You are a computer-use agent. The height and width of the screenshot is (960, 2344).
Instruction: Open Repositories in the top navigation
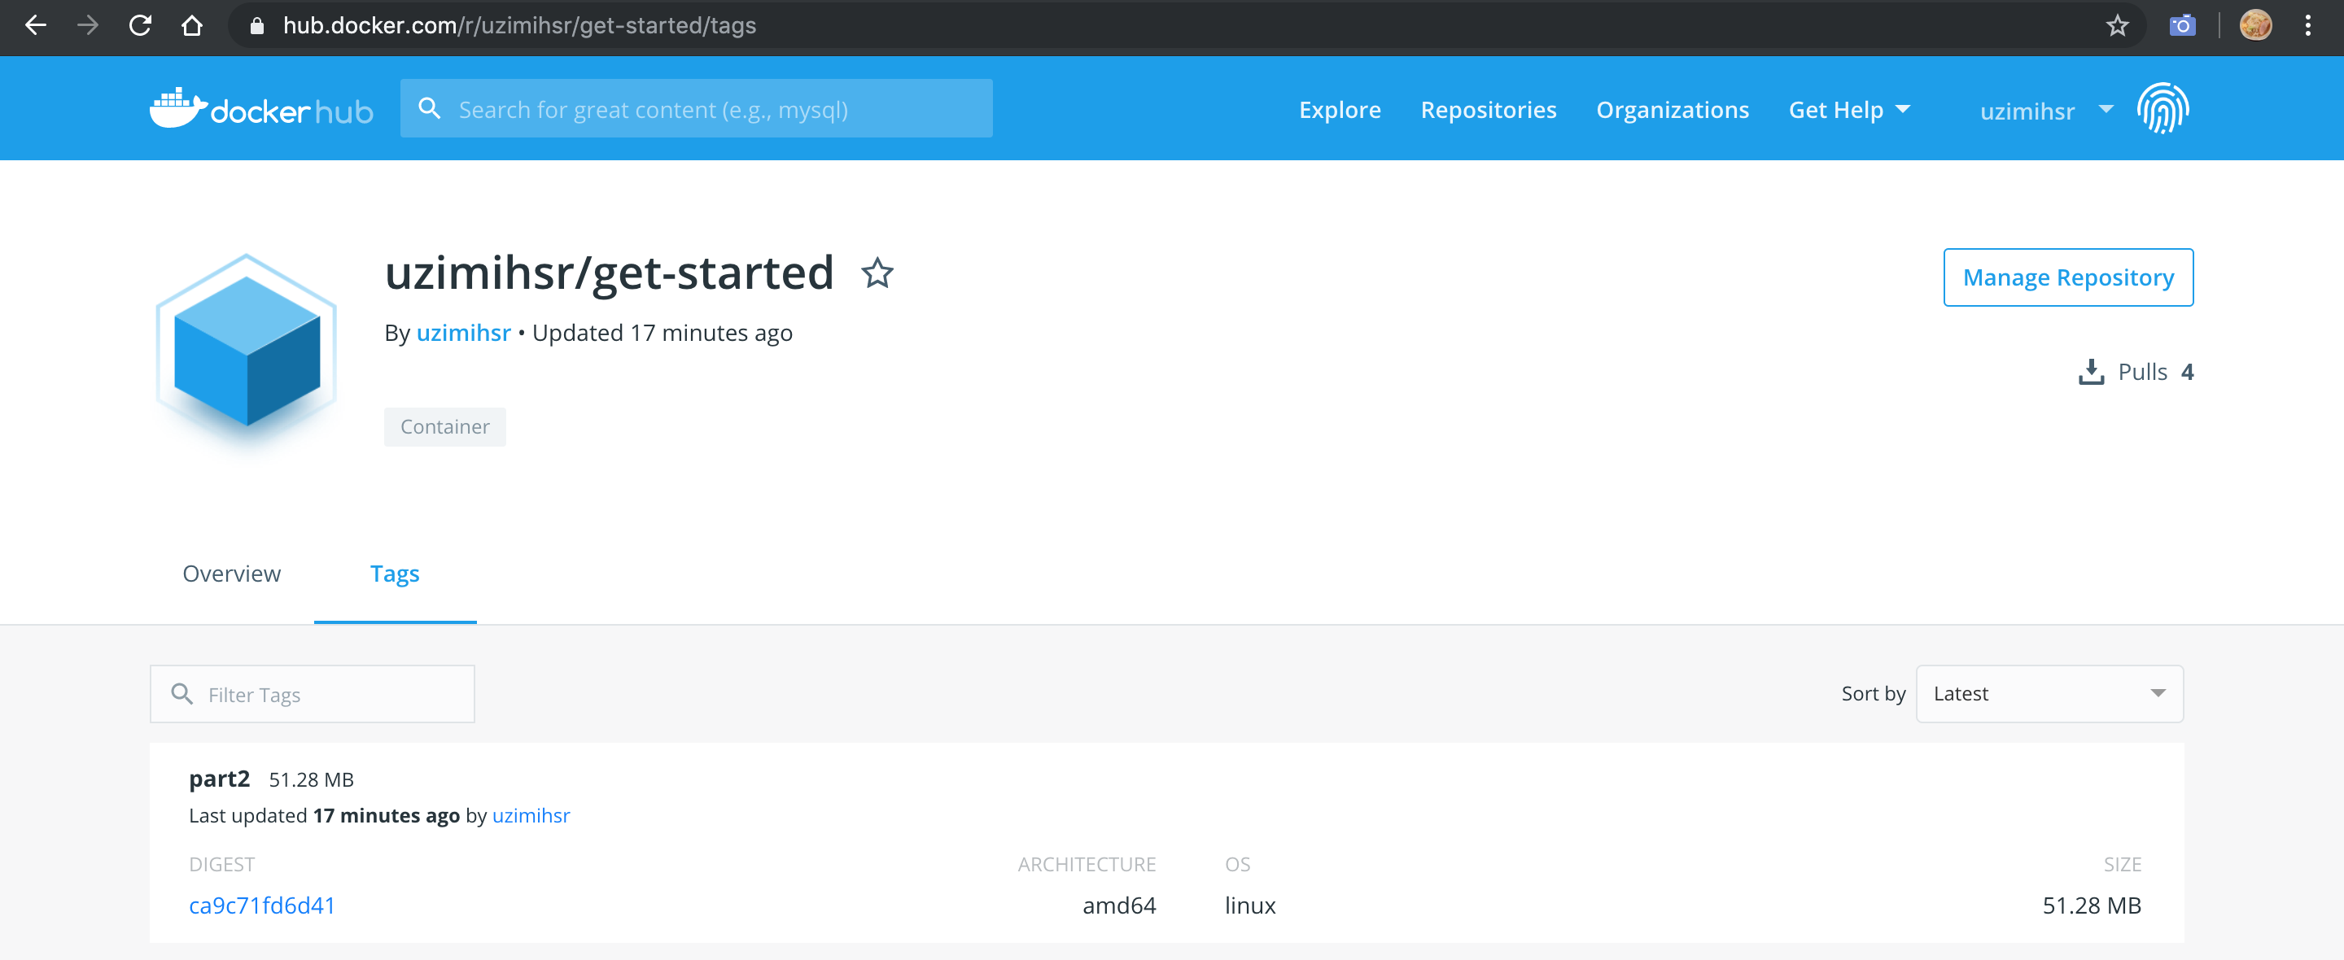tap(1489, 110)
